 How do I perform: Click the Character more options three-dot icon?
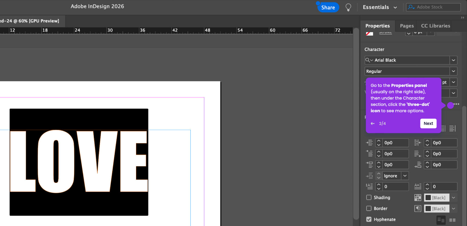click(456, 104)
